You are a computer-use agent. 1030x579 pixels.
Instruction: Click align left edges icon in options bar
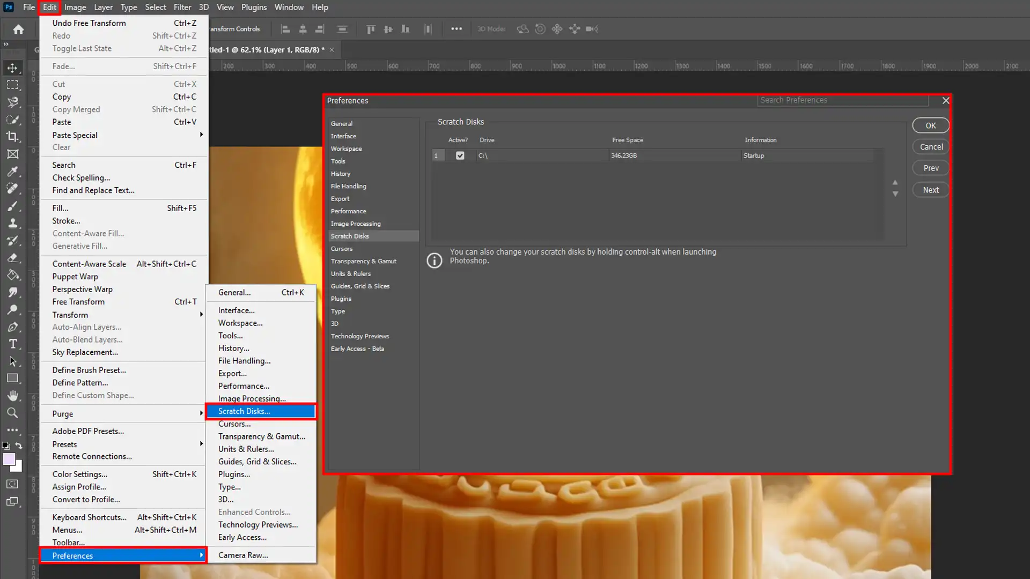point(285,29)
